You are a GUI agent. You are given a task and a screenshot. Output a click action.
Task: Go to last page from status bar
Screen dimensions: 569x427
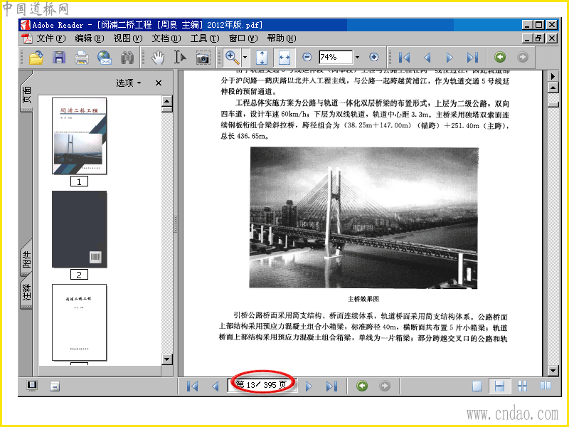pyautogui.click(x=331, y=386)
